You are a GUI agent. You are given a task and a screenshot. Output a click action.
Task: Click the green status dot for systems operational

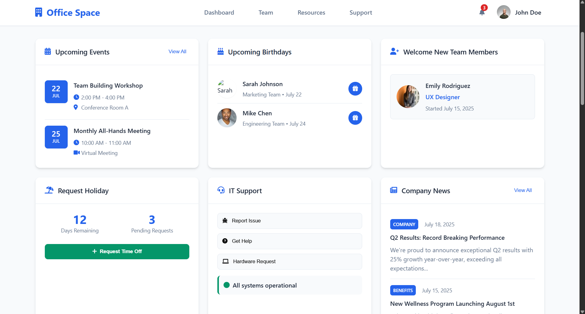(227, 285)
